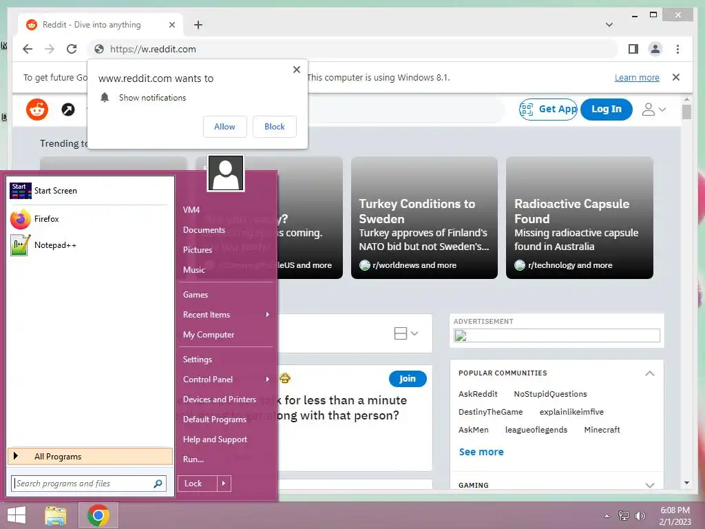This screenshot has height=529, width=705.
Task: Click the Log In button
Action: [606, 110]
